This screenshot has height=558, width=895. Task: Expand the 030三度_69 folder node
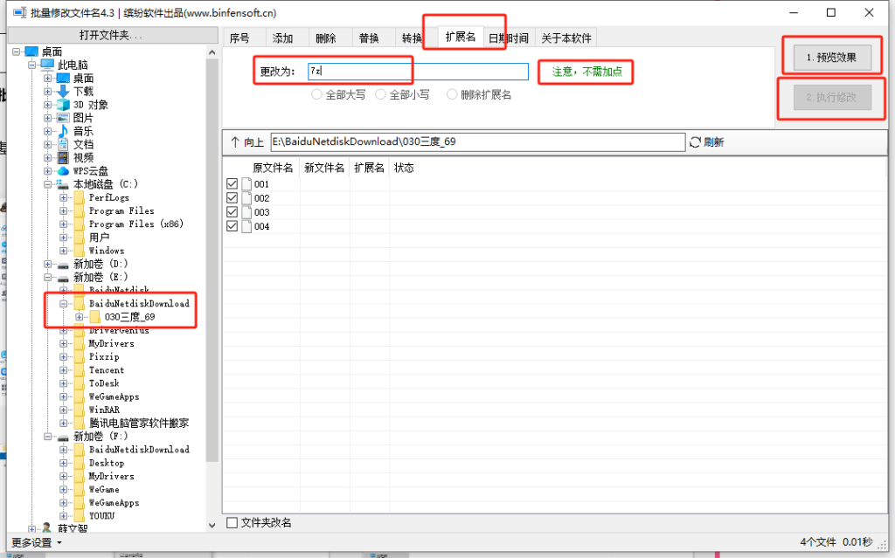(x=80, y=317)
